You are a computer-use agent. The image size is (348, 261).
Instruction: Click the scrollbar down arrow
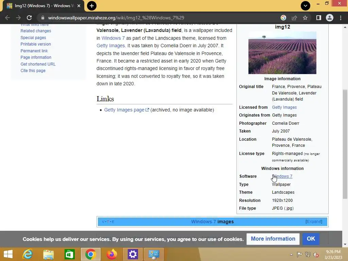coord(345,244)
